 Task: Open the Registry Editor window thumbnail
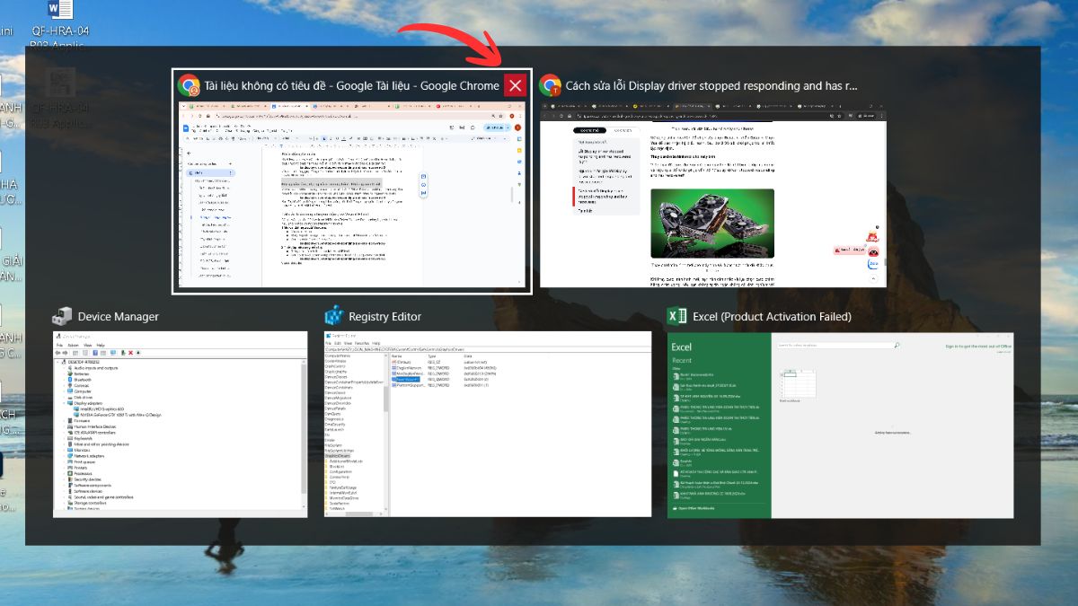(488, 424)
